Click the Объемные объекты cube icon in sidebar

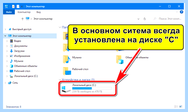tap(12, 66)
